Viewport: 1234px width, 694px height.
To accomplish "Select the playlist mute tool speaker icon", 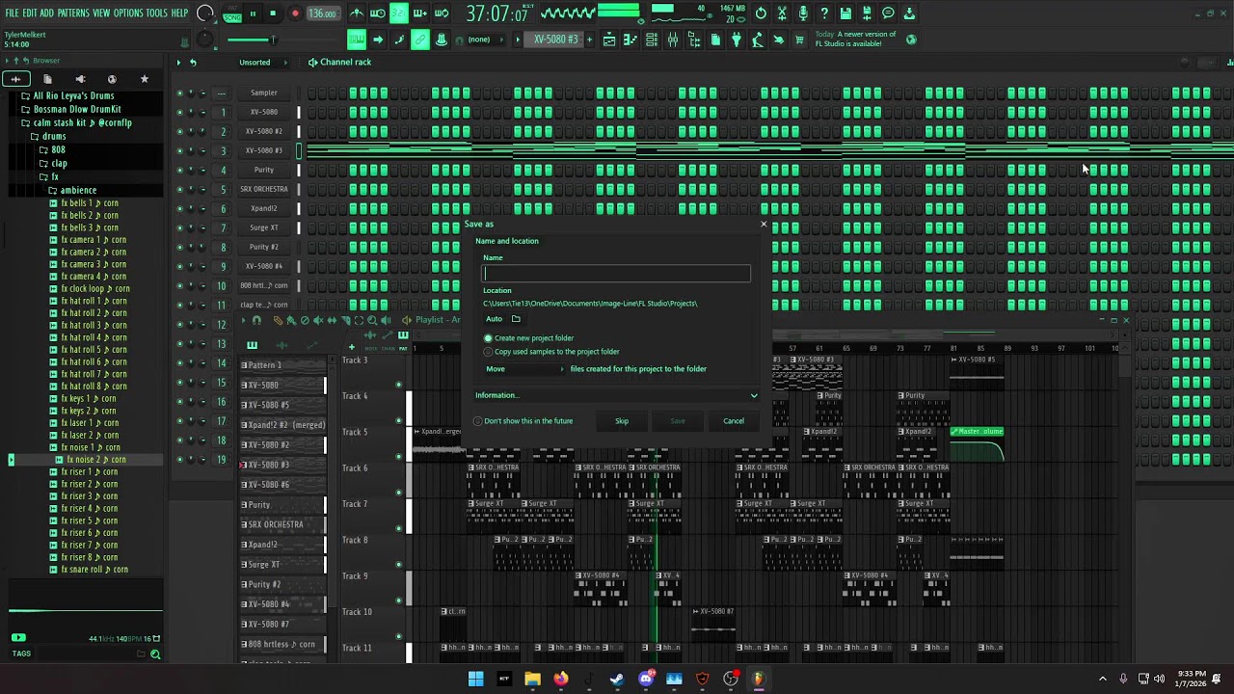I will (x=318, y=320).
